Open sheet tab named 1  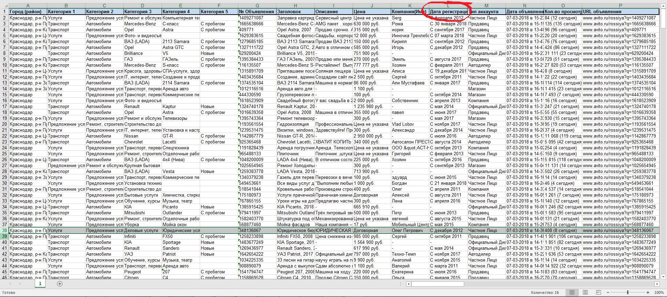[x=40, y=284]
